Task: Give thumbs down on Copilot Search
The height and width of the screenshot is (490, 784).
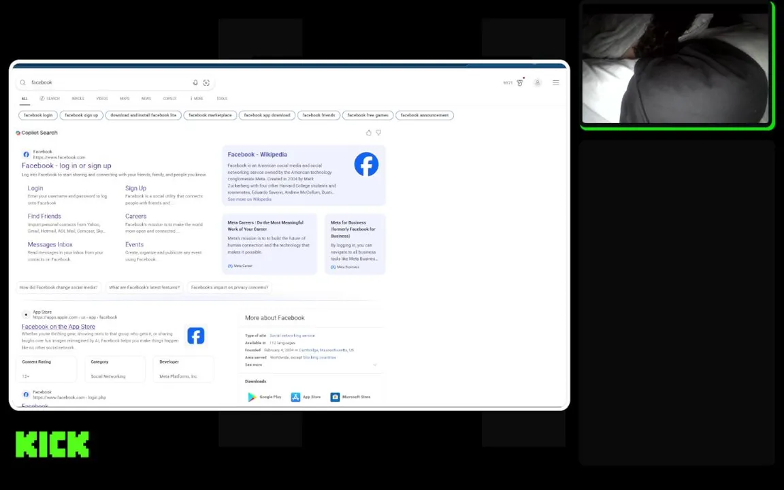Action: (378, 133)
